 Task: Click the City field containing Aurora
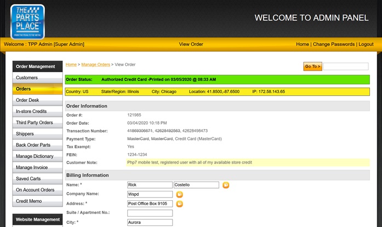pos(149,223)
